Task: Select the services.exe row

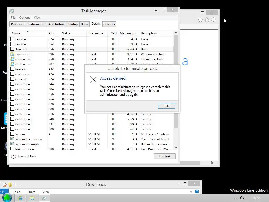Action: tap(47, 74)
